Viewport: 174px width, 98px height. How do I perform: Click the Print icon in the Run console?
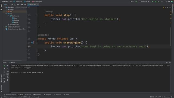tap(8, 77)
